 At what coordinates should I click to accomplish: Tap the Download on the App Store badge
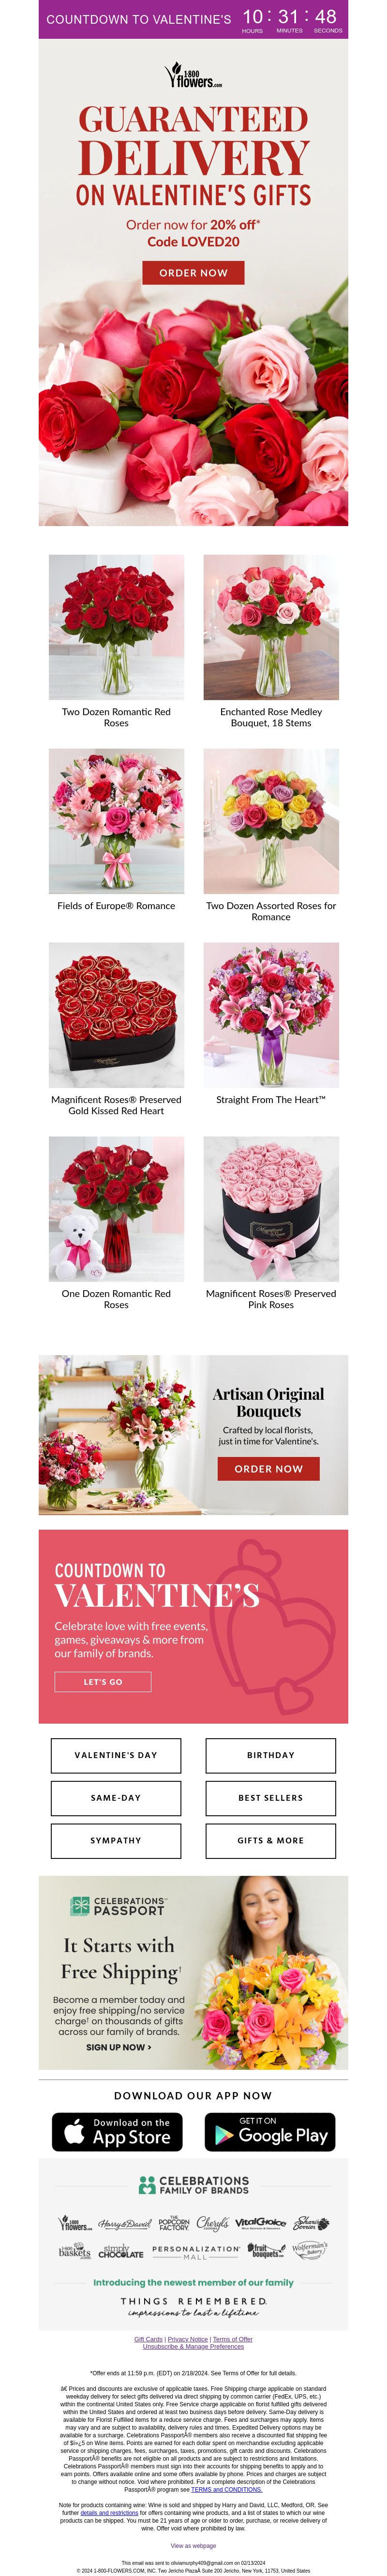[117, 2131]
